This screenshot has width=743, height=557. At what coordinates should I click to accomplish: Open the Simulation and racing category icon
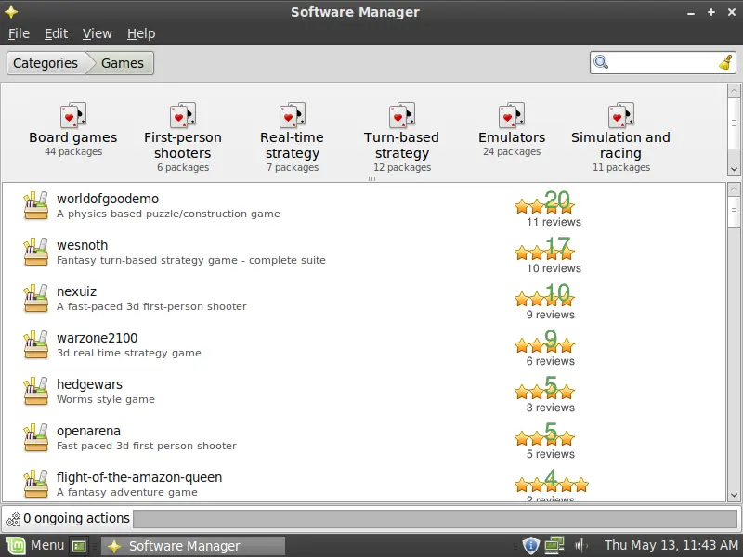coord(620,116)
